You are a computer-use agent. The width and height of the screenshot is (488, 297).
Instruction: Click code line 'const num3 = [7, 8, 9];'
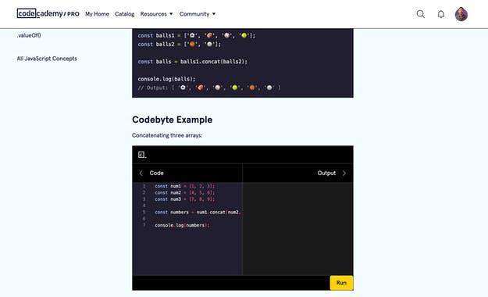point(184,199)
